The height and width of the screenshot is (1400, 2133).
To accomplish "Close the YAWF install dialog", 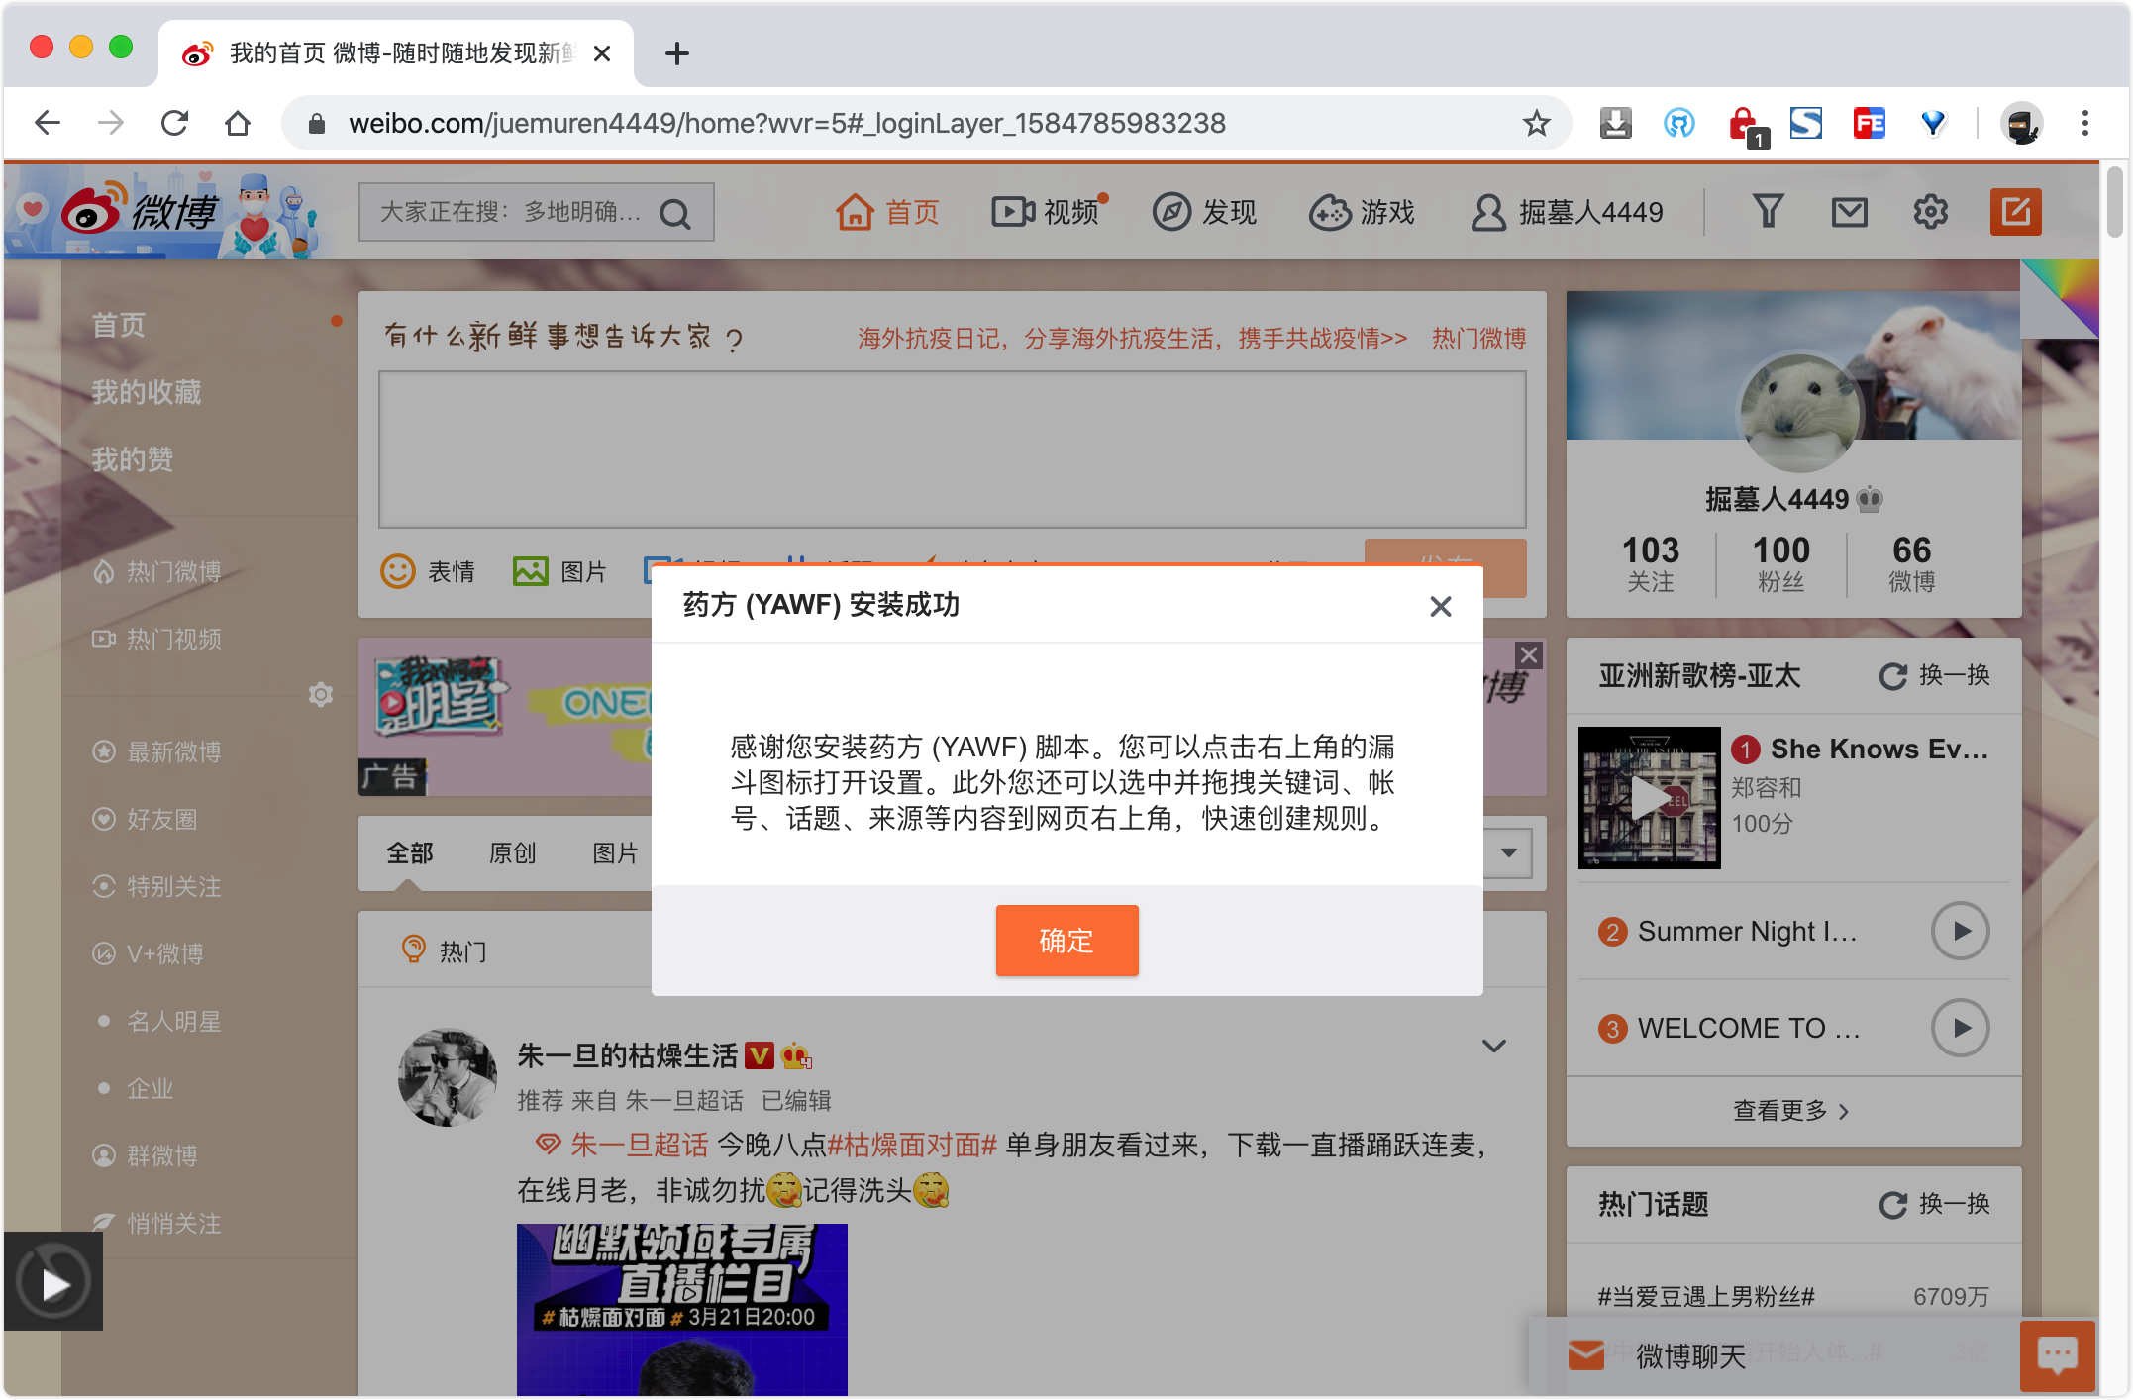I will [1440, 606].
